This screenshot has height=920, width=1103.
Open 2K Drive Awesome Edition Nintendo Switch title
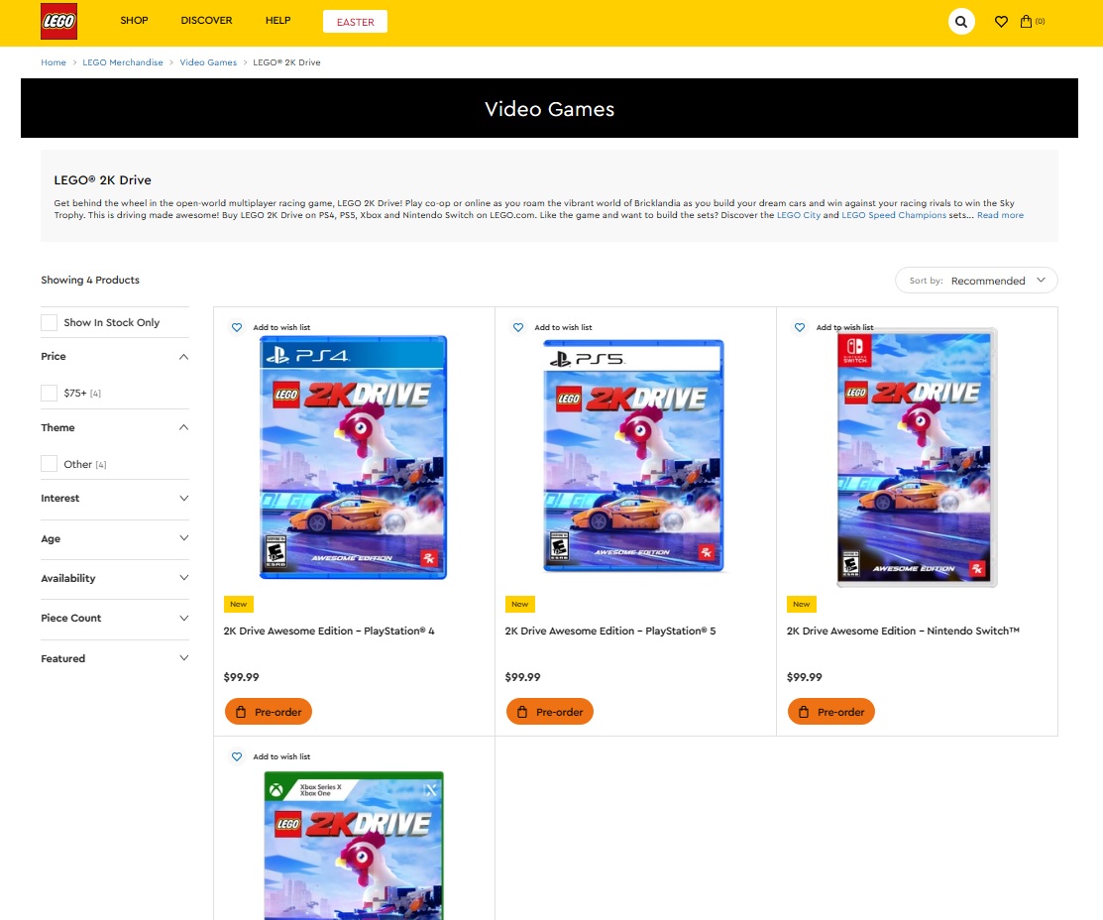[x=903, y=632]
